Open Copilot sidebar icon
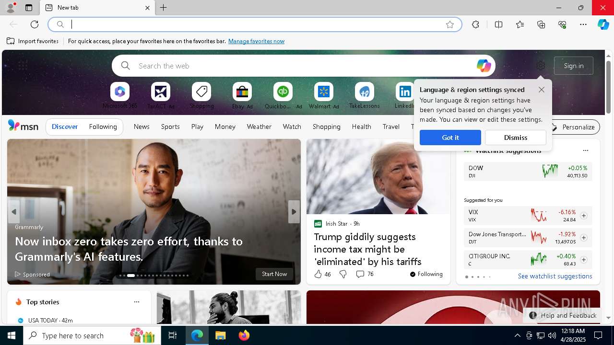Screen dimensions: 614x345 click(x=603, y=24)
